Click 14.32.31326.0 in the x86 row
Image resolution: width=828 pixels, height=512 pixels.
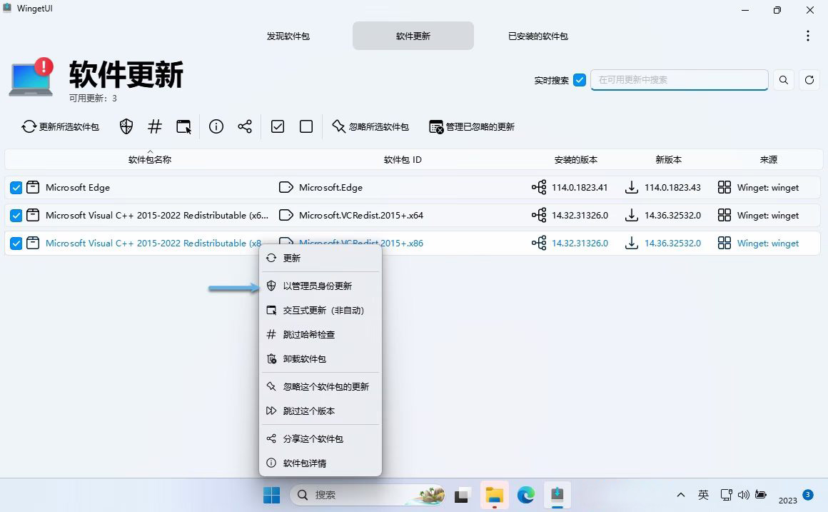[x=580, y=244]
